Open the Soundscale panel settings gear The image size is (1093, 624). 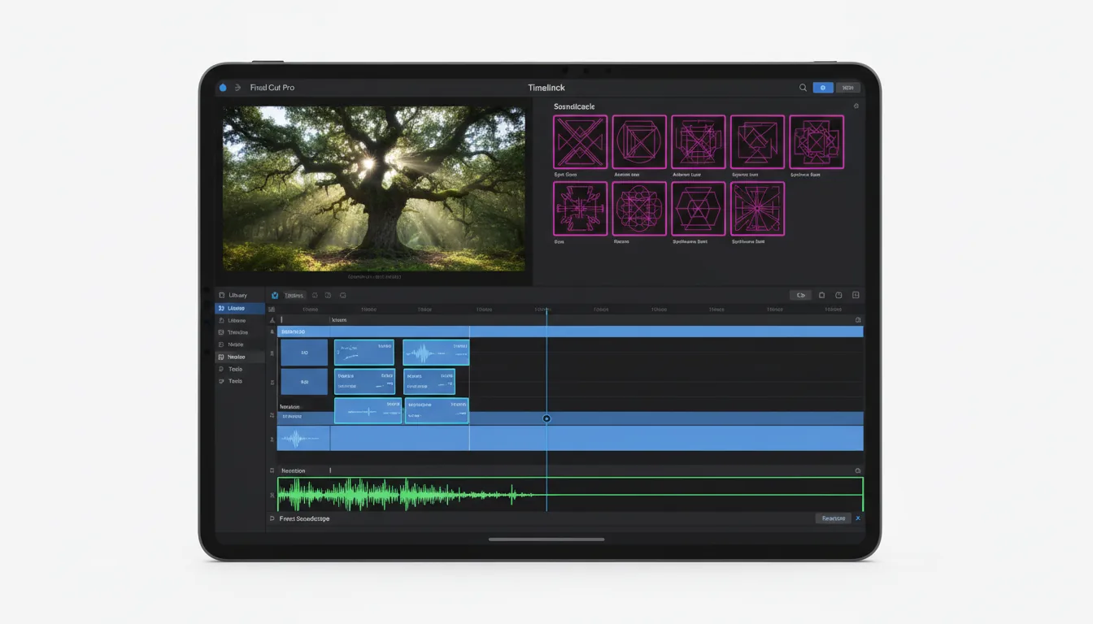(855, 106)
